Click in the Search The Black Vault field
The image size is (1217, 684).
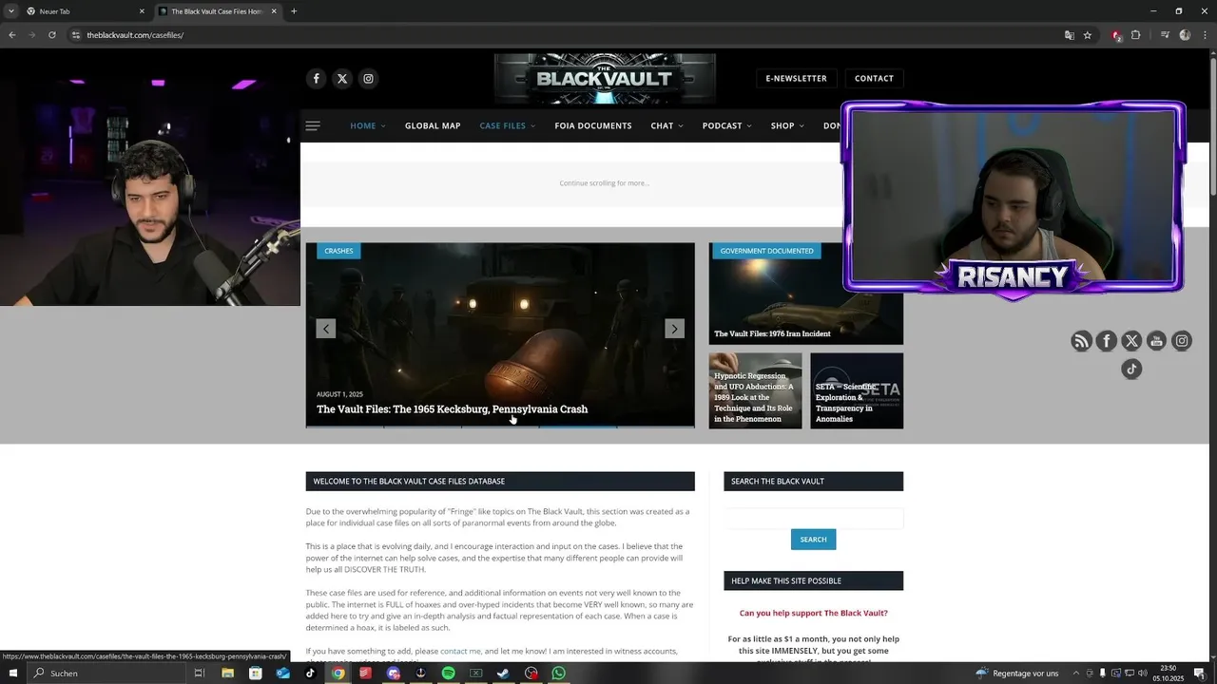(813, 518)
